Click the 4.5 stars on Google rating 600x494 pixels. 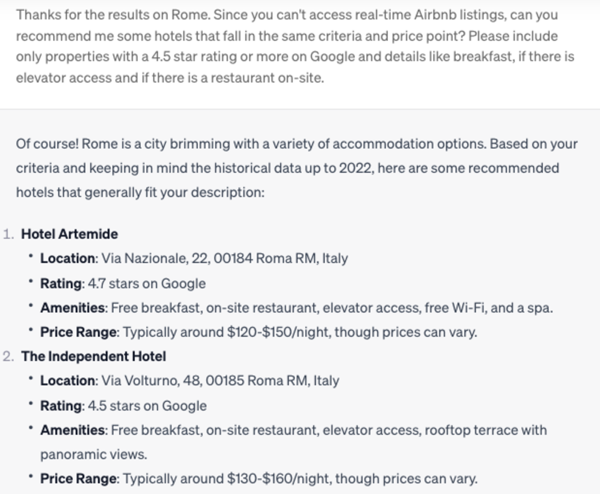147,406
